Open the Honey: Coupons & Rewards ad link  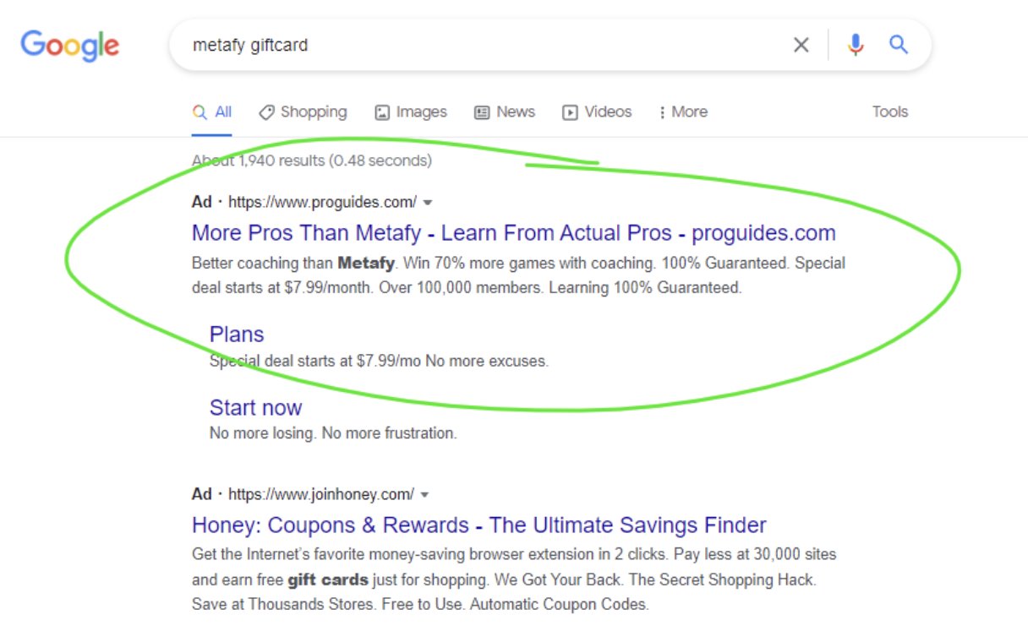[479, 525]
